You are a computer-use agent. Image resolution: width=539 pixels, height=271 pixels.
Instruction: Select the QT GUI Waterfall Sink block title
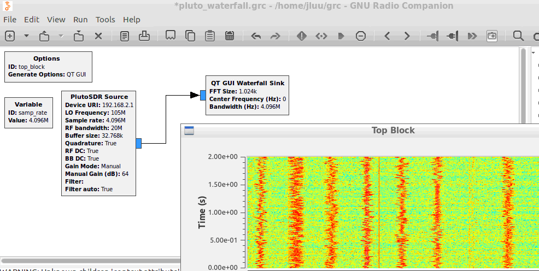pyautogui.click(x=248, y=83)
